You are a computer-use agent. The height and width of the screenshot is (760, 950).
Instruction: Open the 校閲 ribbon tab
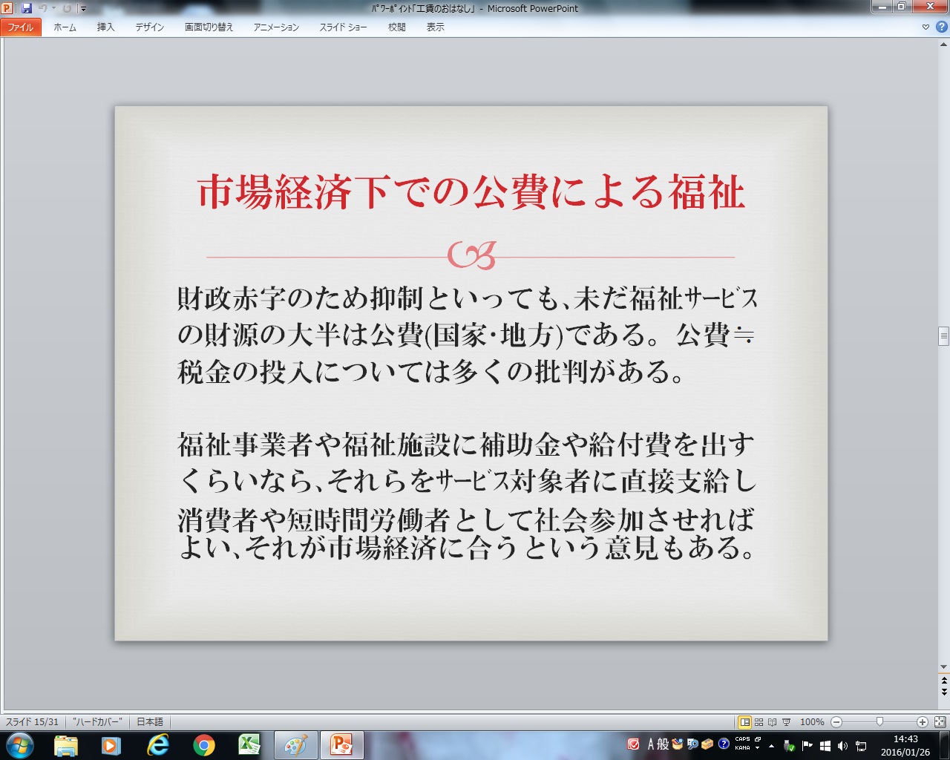click(397, 27)
